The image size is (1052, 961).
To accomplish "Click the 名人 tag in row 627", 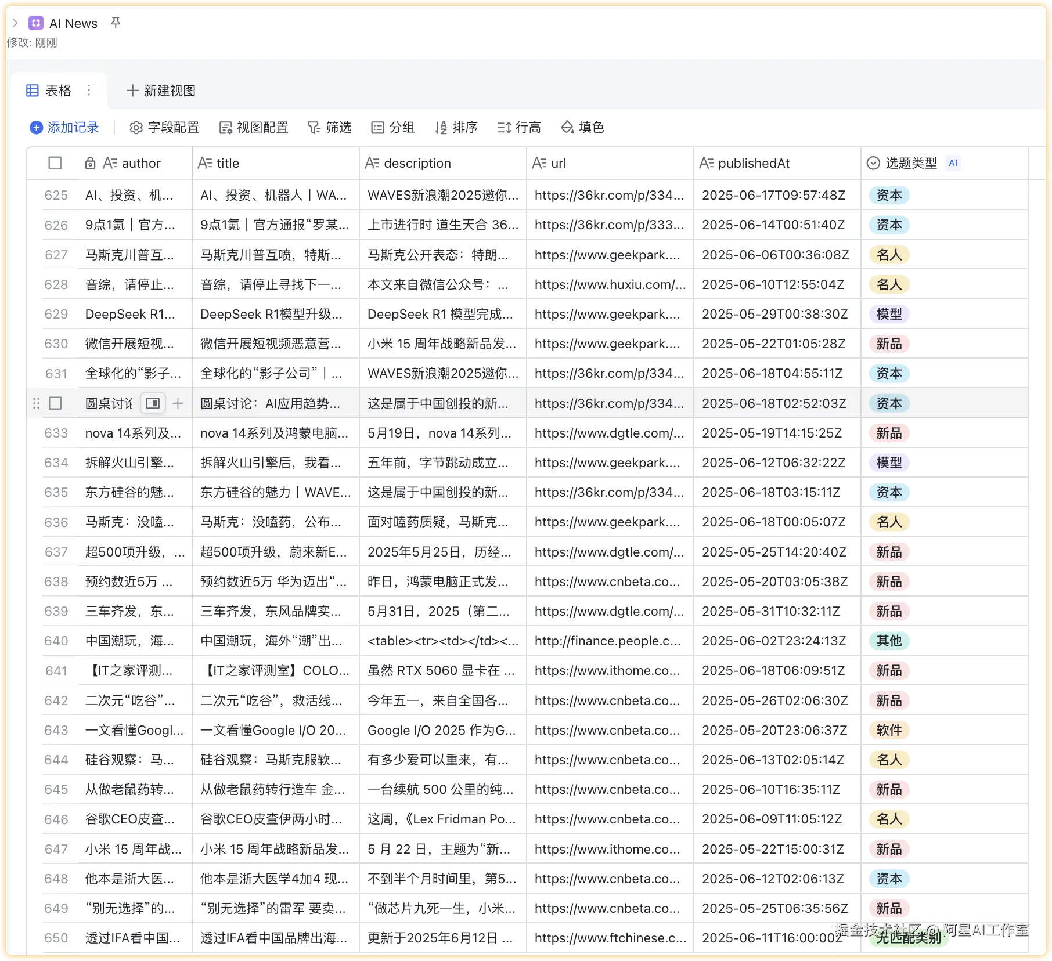I will tap(889, 255).
